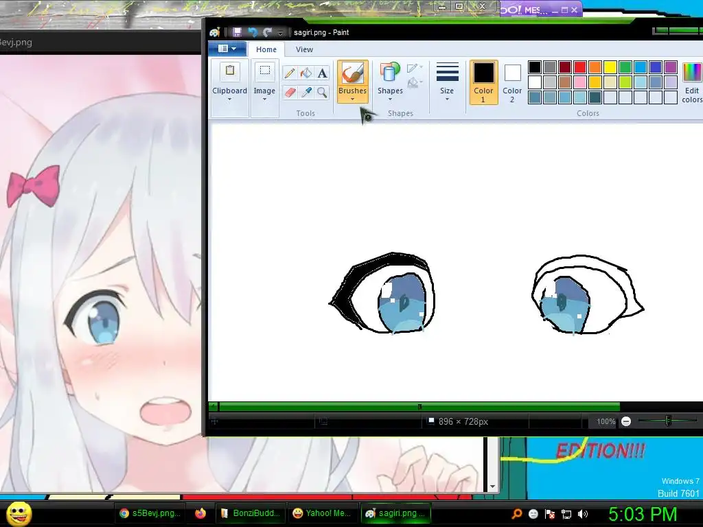Click the volume speaker tray icon
This screenshot has height=527, width=703.
tap(582, 514)
